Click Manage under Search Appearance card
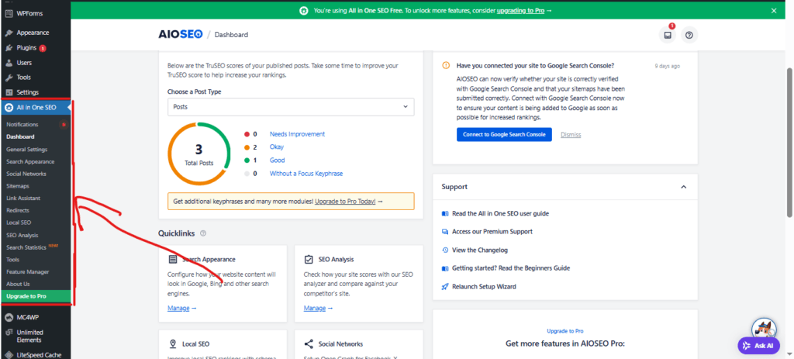Screen dimensions: 794x359 pos(178,308)
